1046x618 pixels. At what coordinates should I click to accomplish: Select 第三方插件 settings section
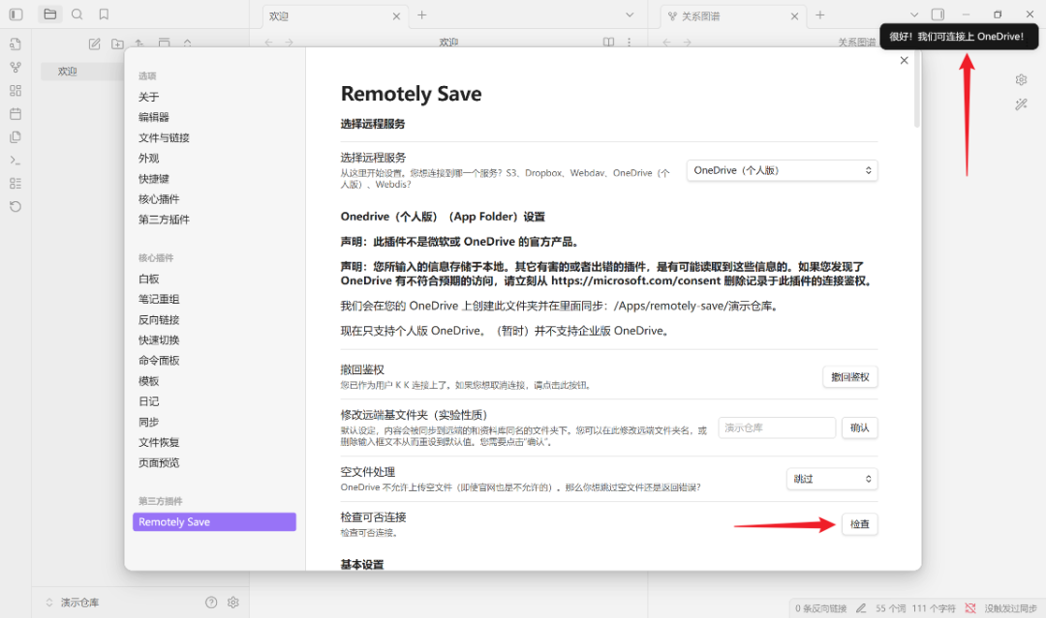pyautogui.click(x=164, y=220)
